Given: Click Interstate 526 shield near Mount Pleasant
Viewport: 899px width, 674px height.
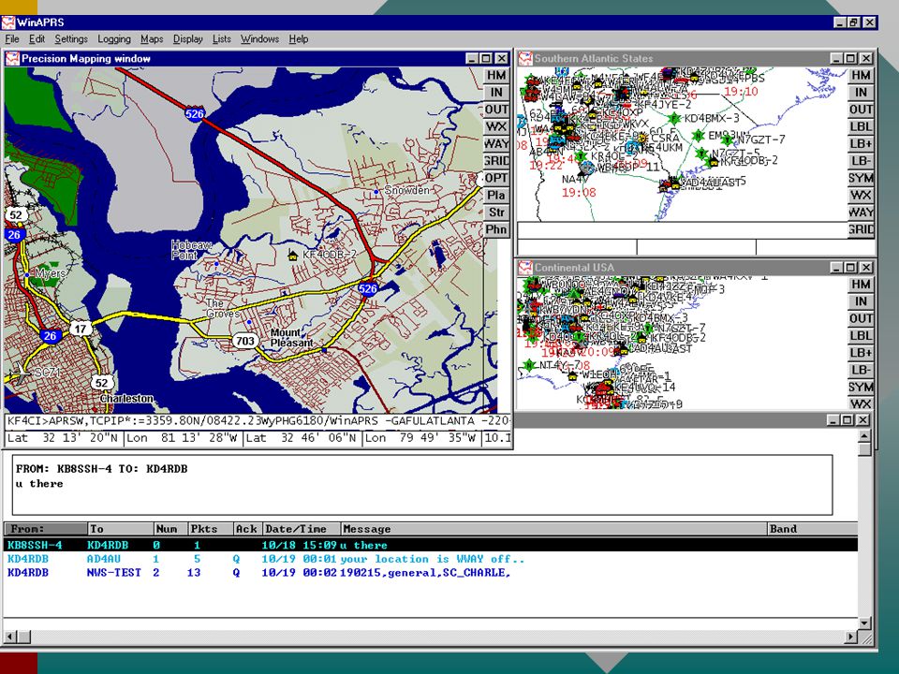Looking at the screenshot, I should (367, 288).
